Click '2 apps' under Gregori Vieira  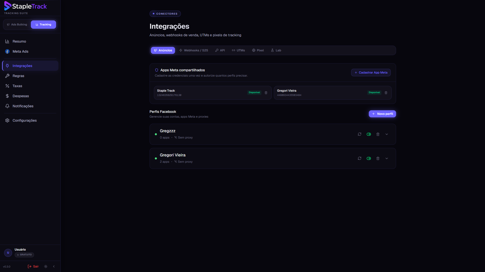(165, 162)
